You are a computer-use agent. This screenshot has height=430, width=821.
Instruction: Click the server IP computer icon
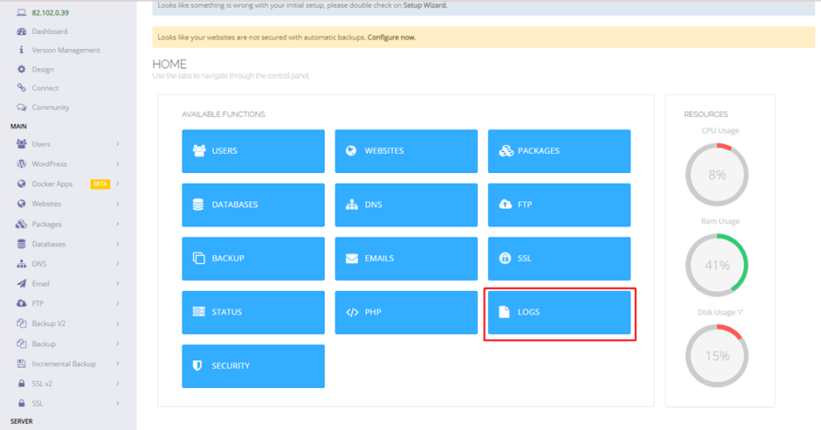coord(22,12)
